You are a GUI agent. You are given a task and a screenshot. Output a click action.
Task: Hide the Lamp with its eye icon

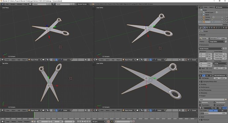(x=222, y=19)
